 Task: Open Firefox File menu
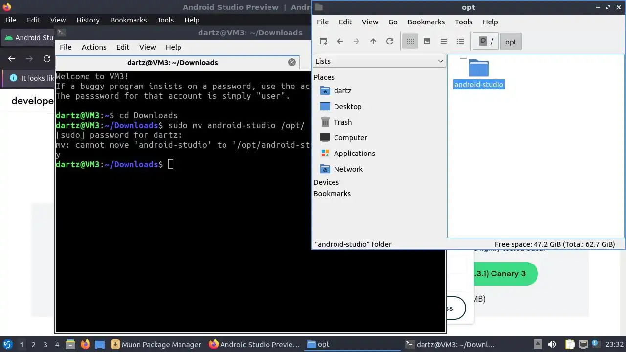[10, 20]
